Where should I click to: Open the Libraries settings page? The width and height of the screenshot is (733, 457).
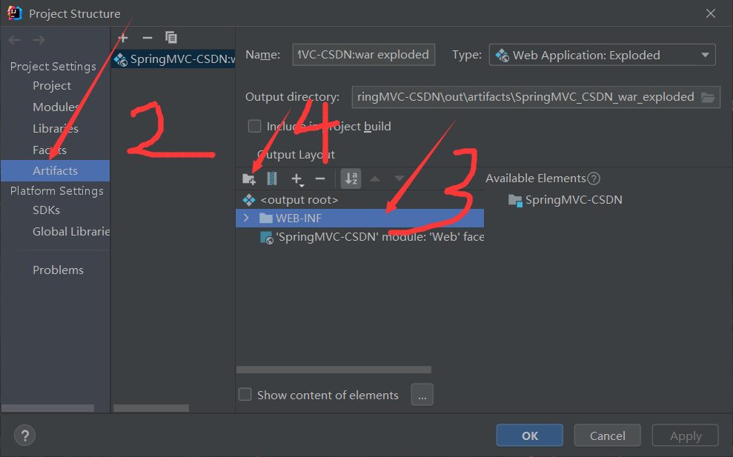[56, 128]
